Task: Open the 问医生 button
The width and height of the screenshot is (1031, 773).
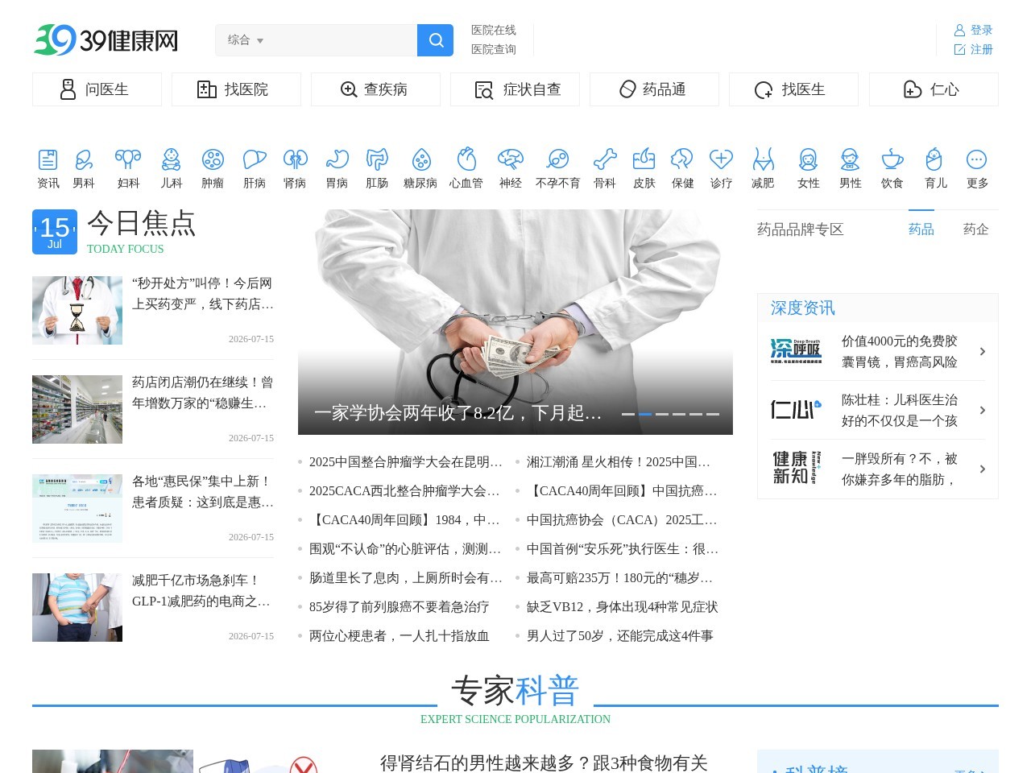Action: [97, 89]
